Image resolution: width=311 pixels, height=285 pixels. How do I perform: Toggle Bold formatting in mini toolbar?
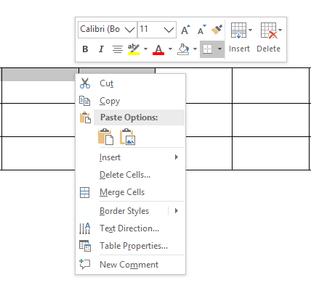(85, 49)
